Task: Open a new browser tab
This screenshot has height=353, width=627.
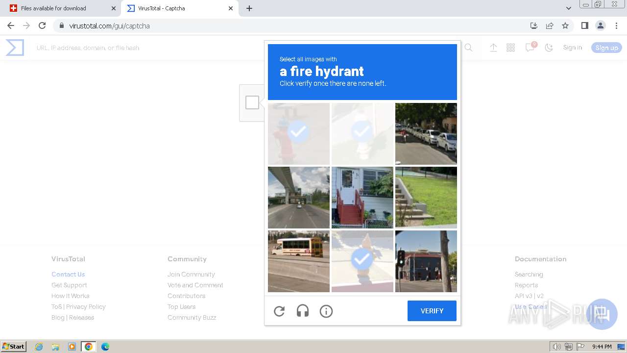Action: [249, 8]
